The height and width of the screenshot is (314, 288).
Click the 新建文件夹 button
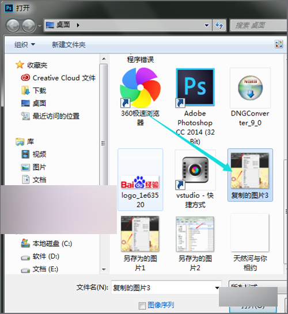(x=69, y=45)
